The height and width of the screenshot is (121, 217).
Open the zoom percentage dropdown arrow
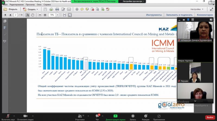pos(58,15)
